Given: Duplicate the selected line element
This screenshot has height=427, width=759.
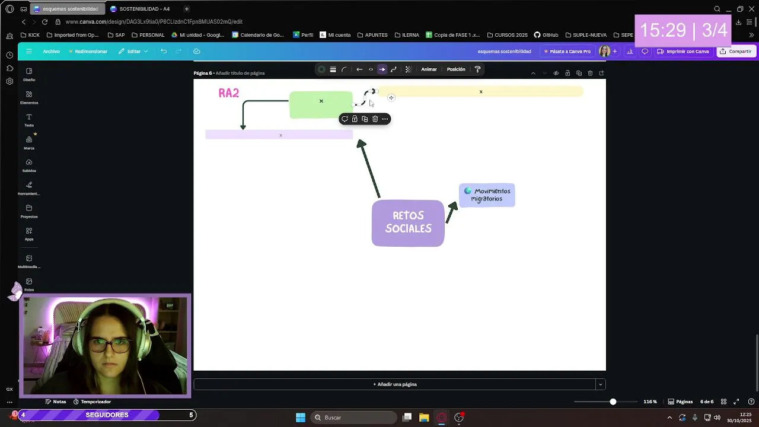Looking at the screenshot, I should point(365,119).
